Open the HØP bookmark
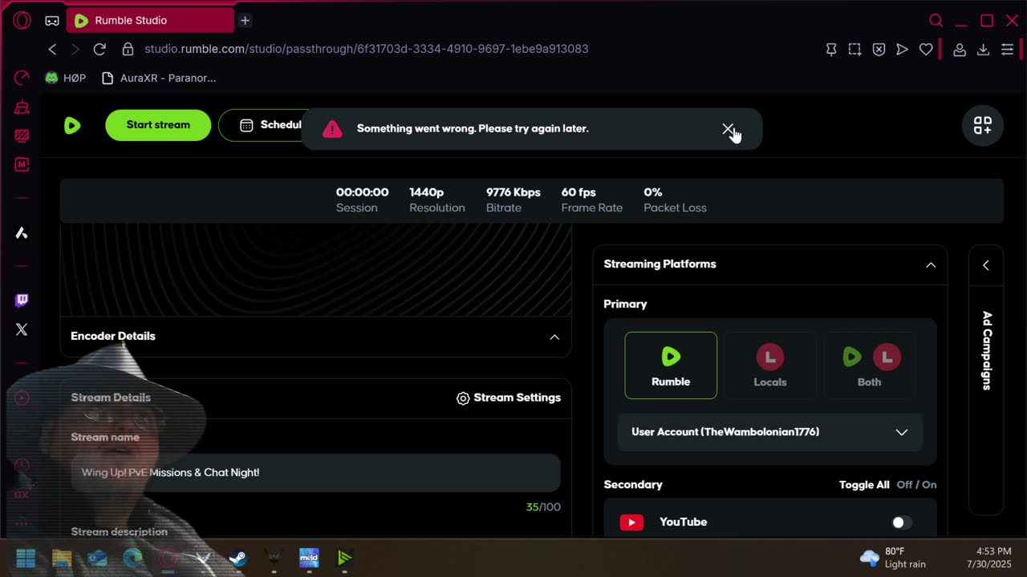The width and height of the screenshot is (1027, 577). [x=65, y=78]
